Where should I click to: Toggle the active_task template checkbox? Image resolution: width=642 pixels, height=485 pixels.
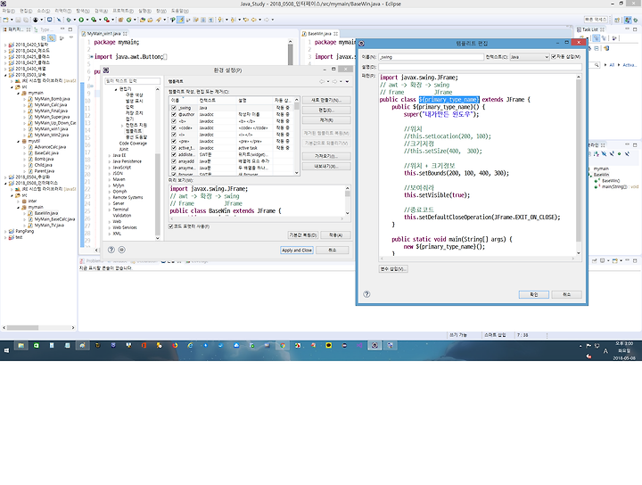[174, 148]
